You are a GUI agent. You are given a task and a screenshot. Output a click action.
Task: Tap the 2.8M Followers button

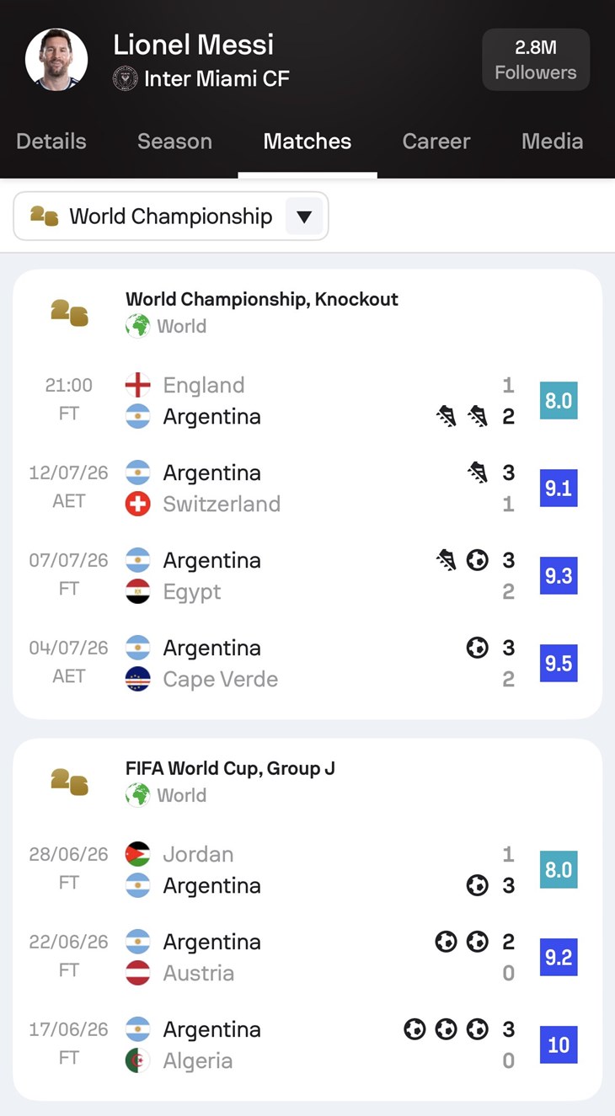[x=536, y=60]
